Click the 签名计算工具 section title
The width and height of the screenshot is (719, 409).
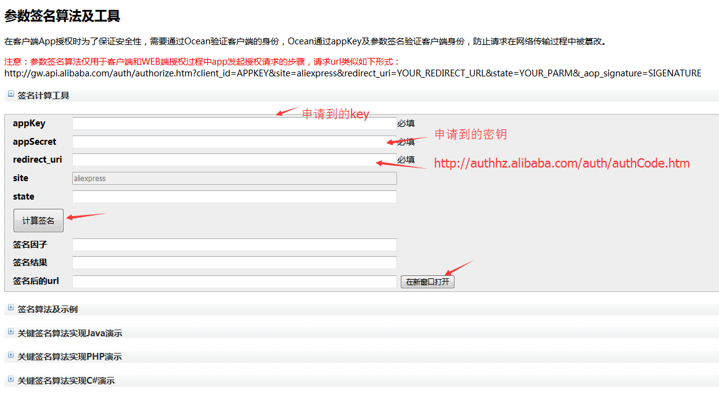(43, 95)
